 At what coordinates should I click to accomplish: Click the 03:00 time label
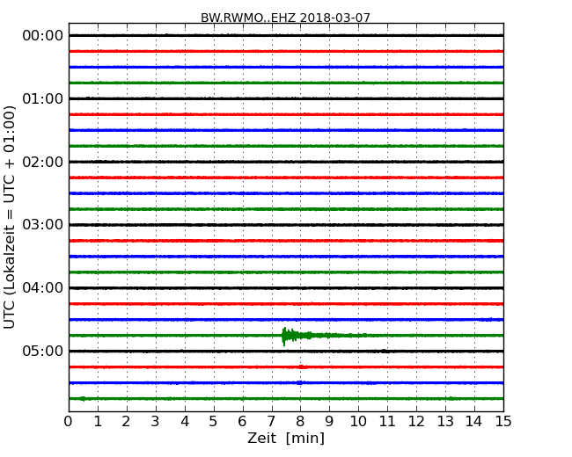pos(43,225)
